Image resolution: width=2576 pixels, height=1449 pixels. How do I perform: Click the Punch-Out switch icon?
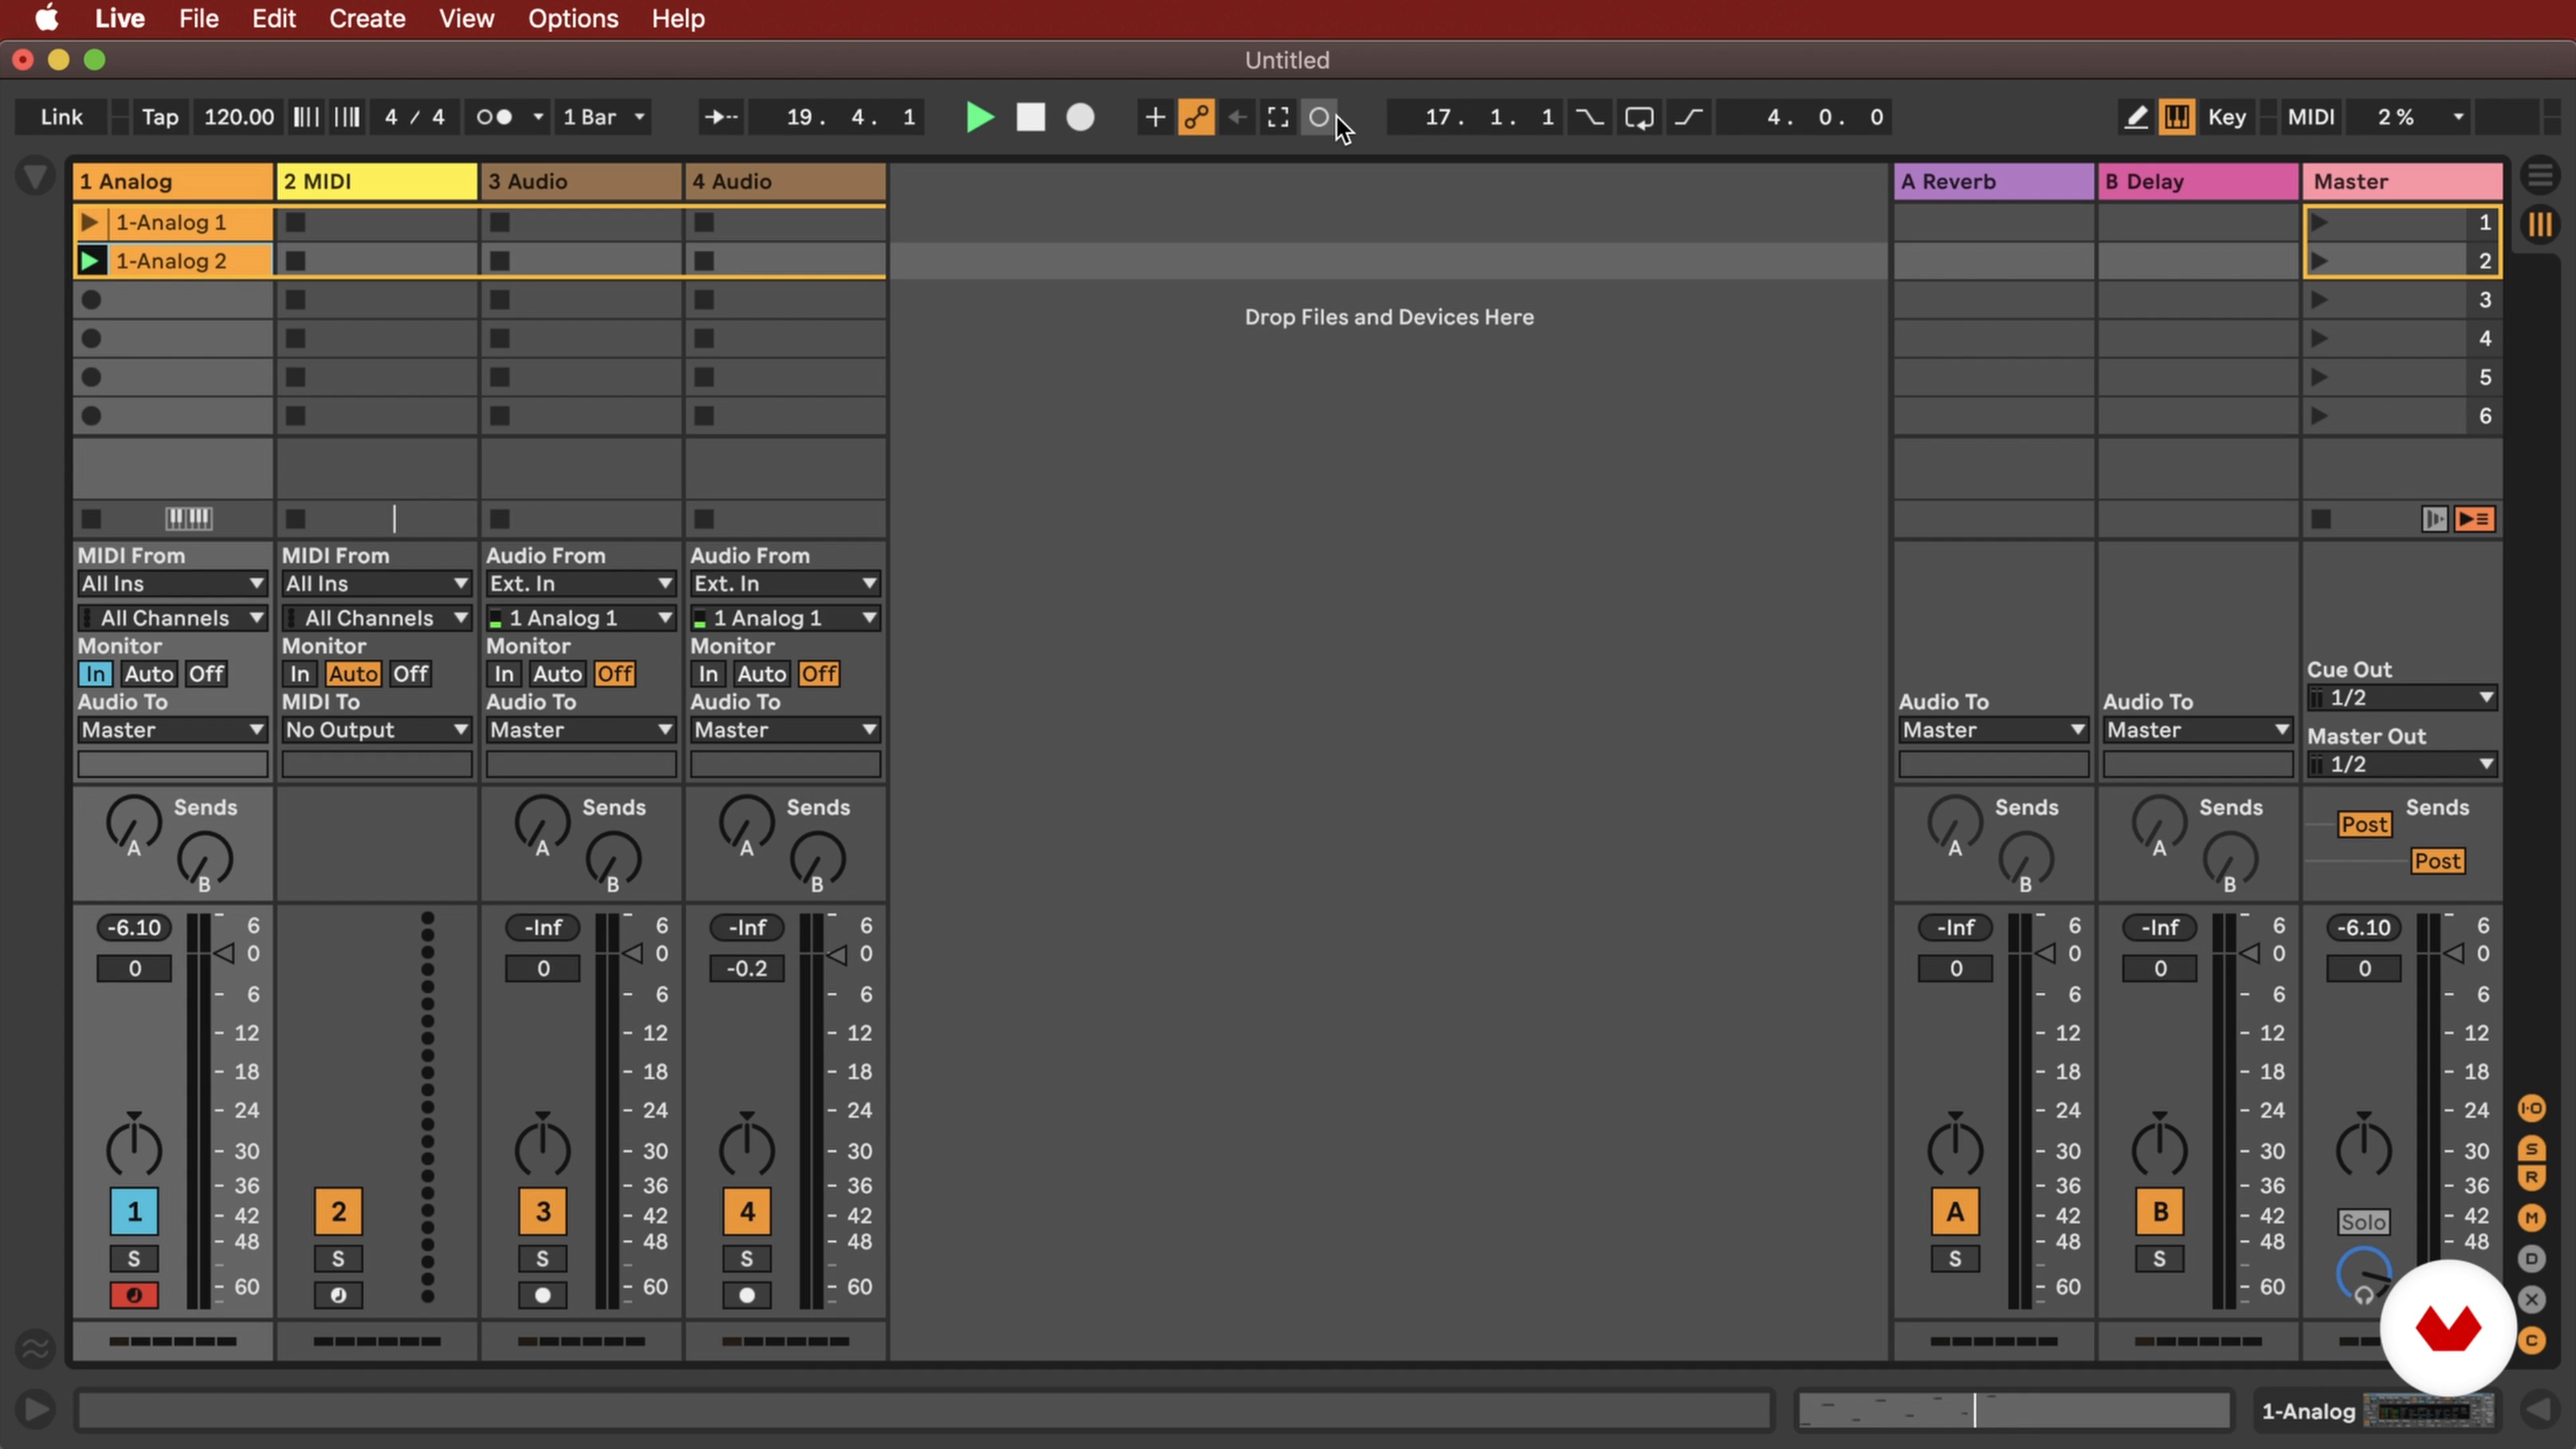(x=1689, y=117)
